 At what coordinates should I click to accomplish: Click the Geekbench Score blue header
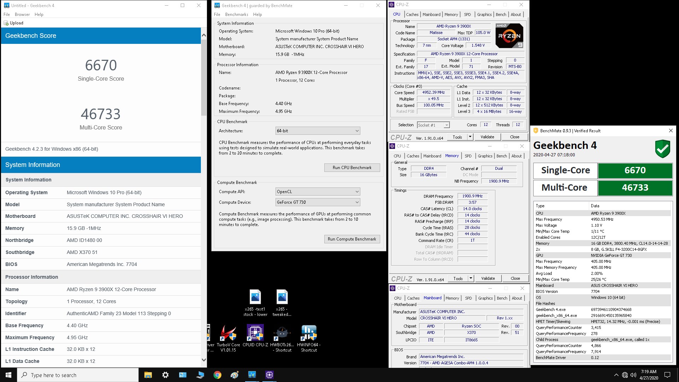point(101,36)
